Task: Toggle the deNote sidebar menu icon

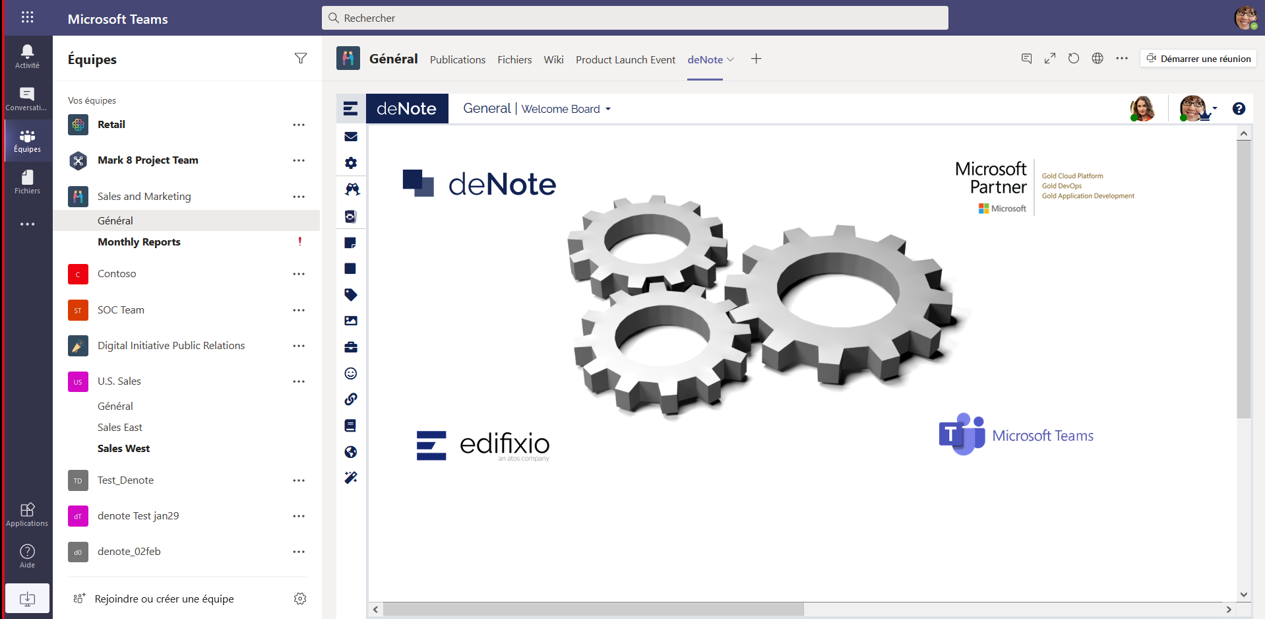Action: (351, 108)
